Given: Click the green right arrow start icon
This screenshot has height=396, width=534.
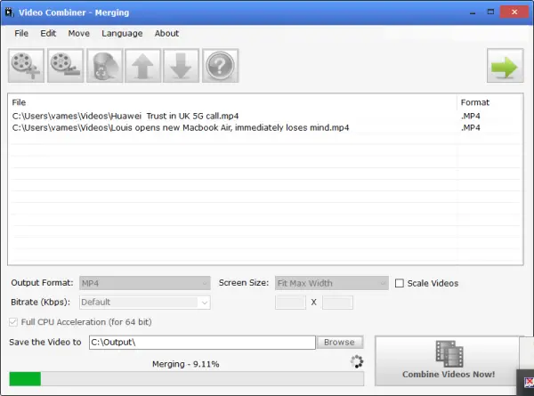Looking at the screenshot, I should click(505, 66).
